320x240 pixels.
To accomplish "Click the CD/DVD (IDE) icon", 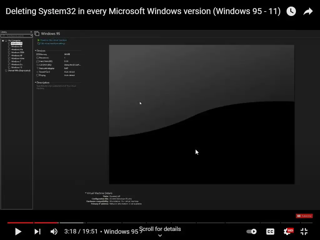I will [x=37, y=65].
